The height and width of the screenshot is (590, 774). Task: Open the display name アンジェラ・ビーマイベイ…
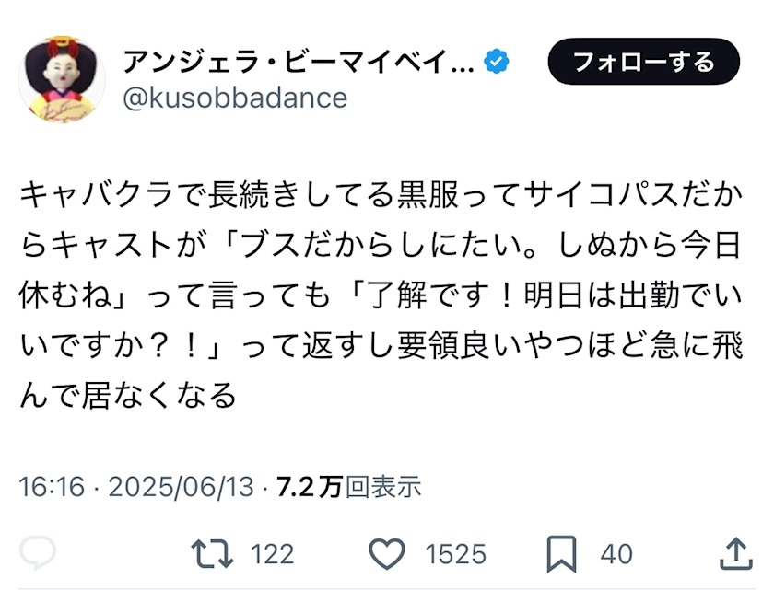click(x=299, y=62)
